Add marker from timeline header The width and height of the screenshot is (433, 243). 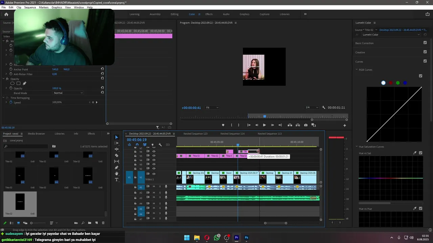tap(152, 145)
